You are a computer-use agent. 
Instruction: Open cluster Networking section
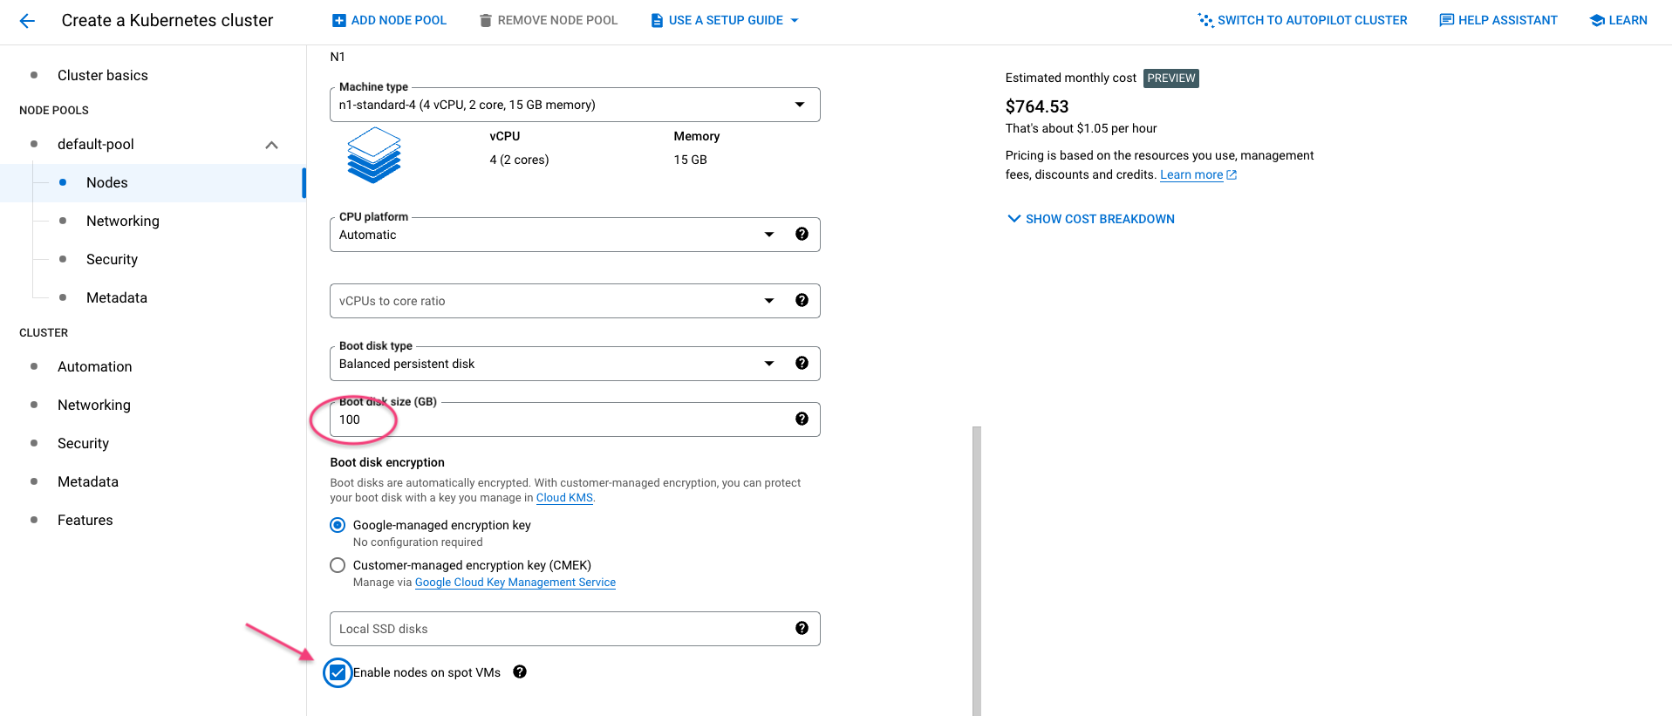tap(94, 405)
